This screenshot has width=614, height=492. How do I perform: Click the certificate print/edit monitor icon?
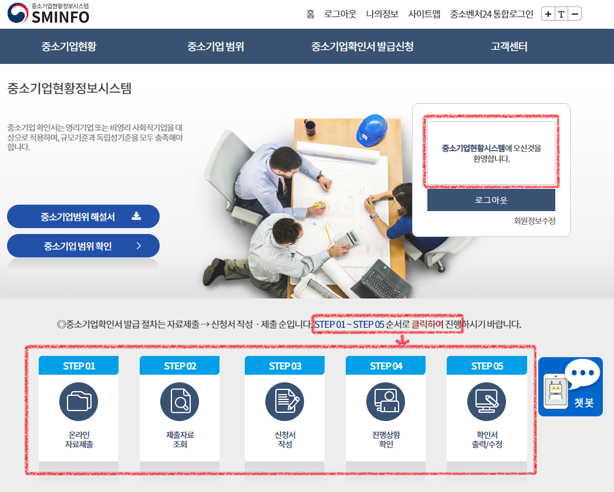tap(487, 402)
